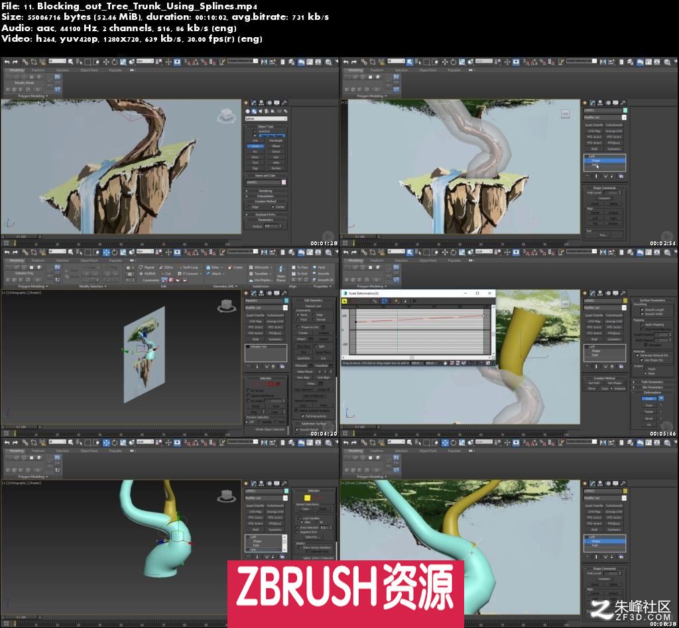679x628 pixels.
Task: Expand Keyboard Entry rollout in the 00:01:28 frame
Action: (265, 214)
